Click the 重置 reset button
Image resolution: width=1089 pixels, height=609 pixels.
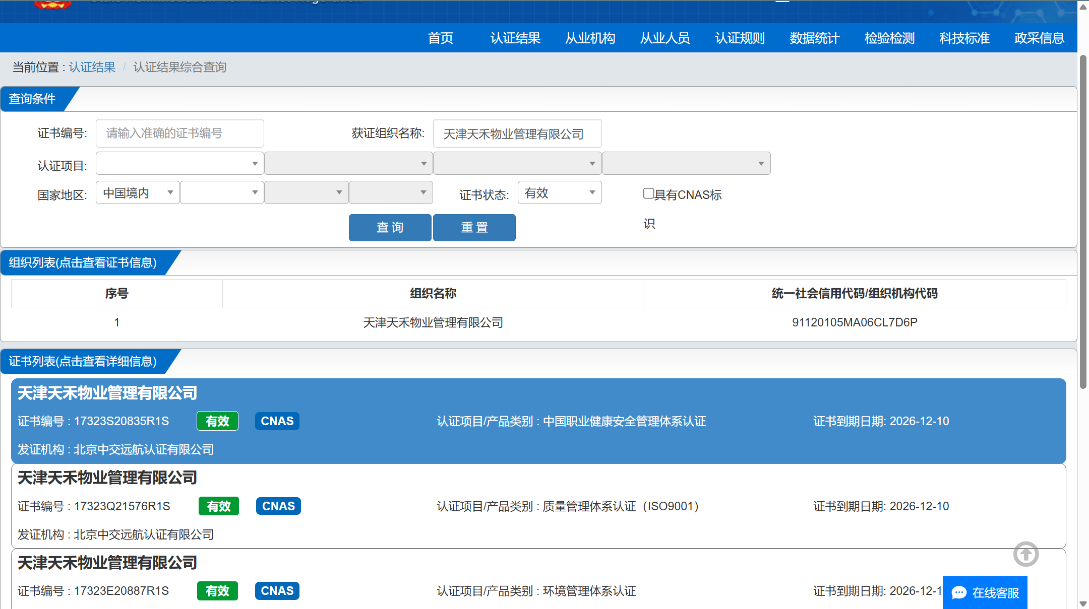(474, 228)
